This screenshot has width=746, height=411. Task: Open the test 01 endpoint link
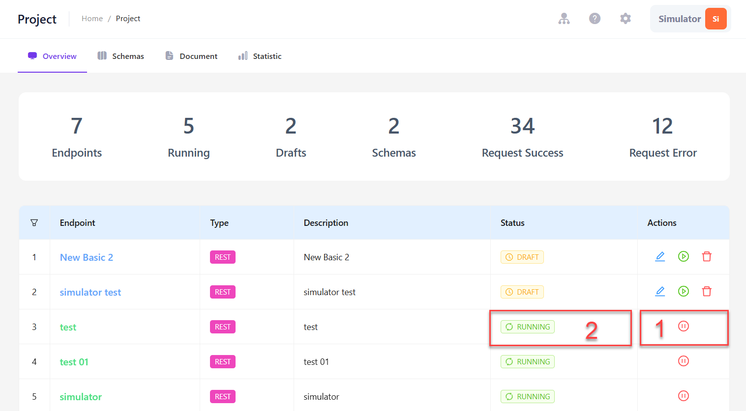pos(74,362)
